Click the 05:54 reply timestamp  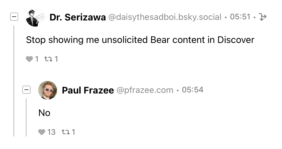pyautogui.click(x=192, y=90)
